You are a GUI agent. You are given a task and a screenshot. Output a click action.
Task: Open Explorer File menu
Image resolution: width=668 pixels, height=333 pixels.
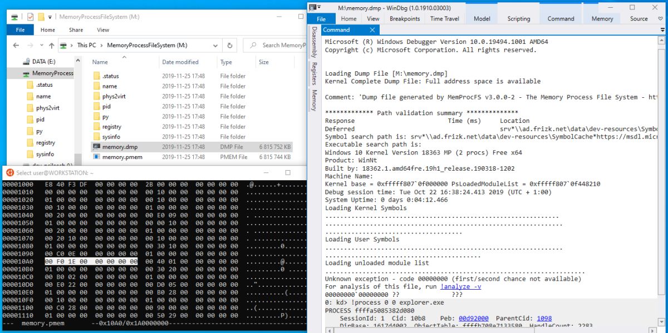click(x=21, y=30)
